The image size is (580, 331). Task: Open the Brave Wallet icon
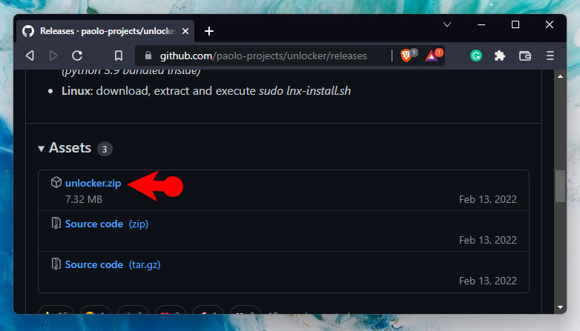pyautogui.click(x=525, y=56)
